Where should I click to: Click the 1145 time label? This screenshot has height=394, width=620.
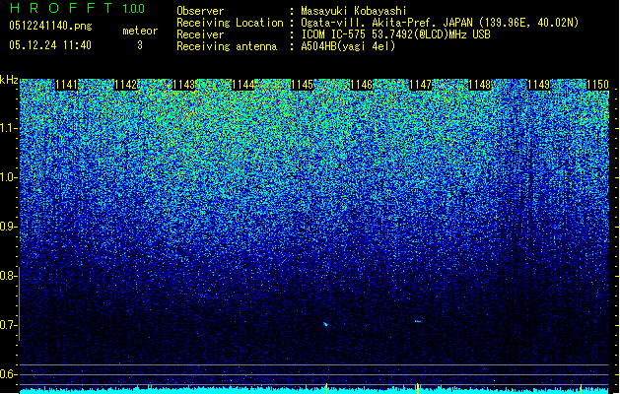302,85
